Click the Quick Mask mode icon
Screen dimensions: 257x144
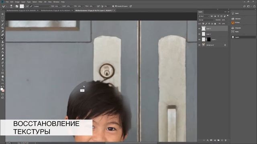(2, 94)
